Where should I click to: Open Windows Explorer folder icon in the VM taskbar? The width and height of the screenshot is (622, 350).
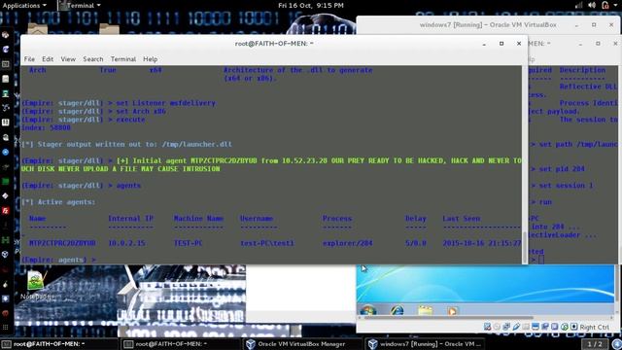[426, 310]
